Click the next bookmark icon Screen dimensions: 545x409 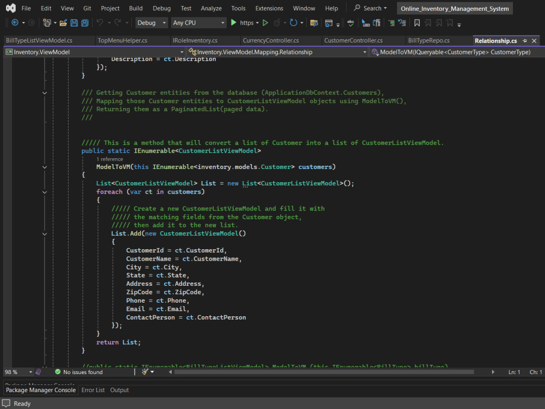(439, 23)
